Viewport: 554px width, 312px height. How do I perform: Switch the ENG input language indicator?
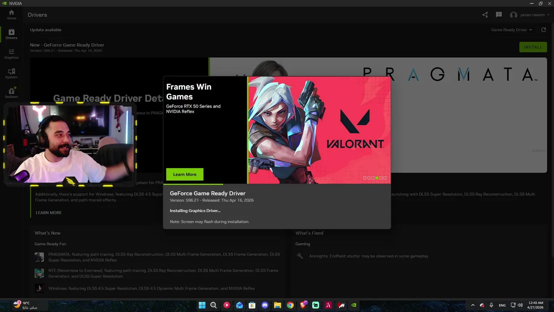point(502,305)
